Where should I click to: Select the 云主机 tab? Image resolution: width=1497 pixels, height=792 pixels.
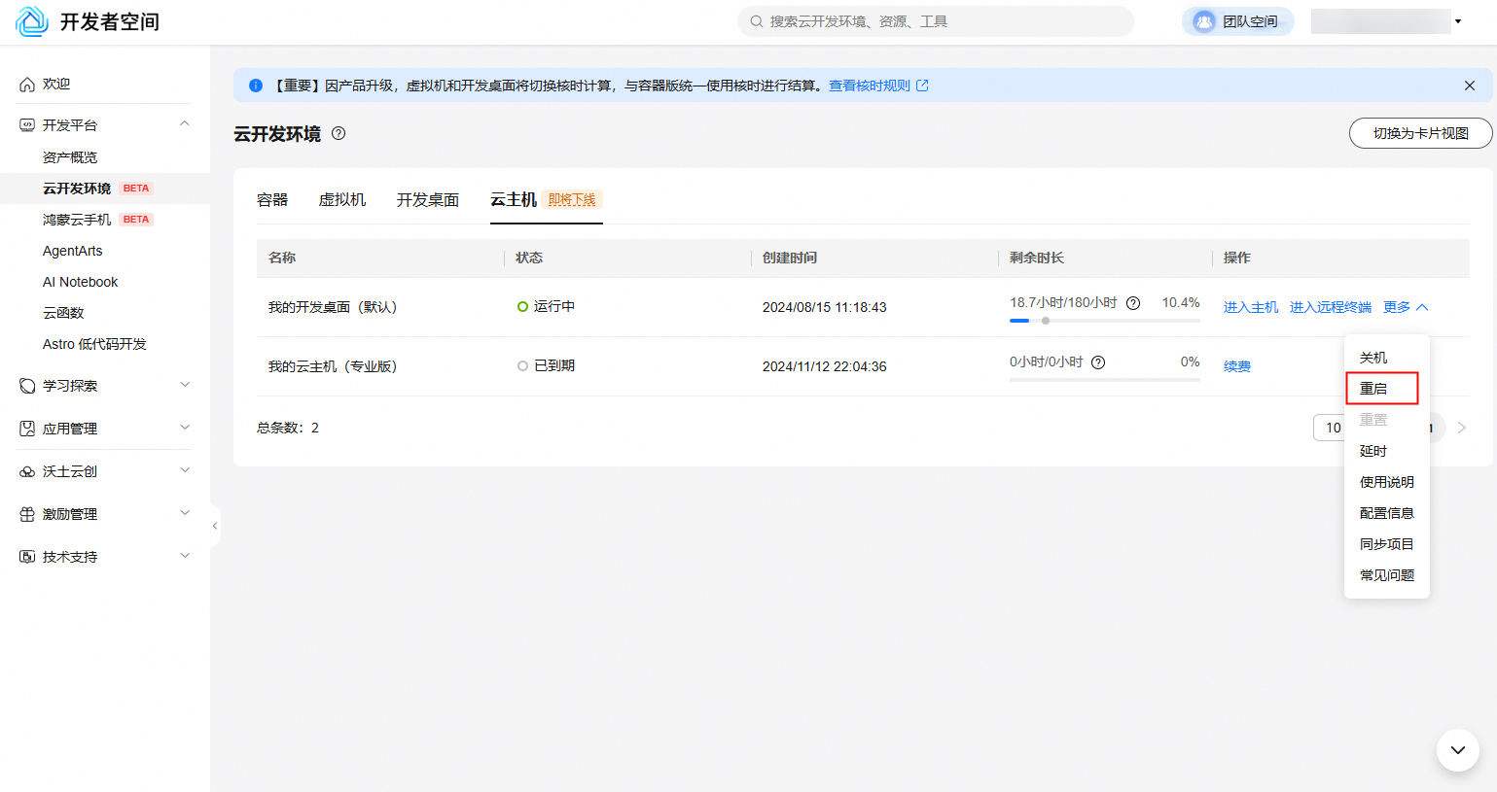pos(514,199)
